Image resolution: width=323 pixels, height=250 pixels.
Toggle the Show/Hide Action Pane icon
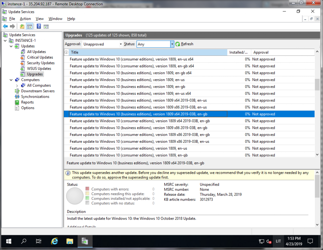(x=46, y=26)
